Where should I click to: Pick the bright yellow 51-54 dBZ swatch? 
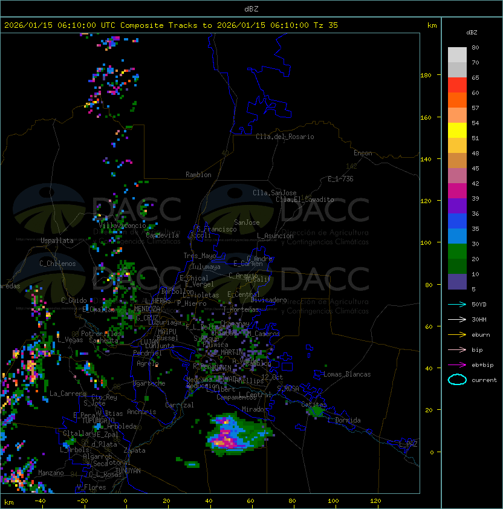(457, 131)
